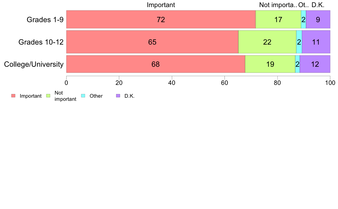338x209 pixels.
Task: Click the Grades 1-9 cyan Other segment
Action: click(x=304, y=19)
